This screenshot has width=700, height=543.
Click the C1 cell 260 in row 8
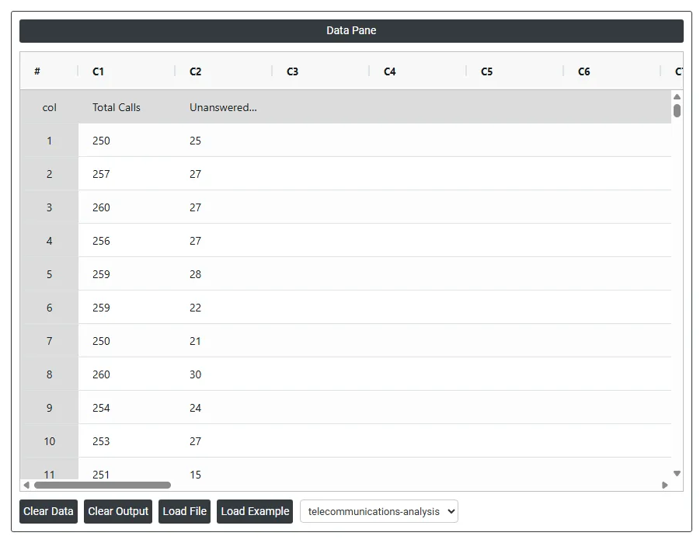pos(127,374)
